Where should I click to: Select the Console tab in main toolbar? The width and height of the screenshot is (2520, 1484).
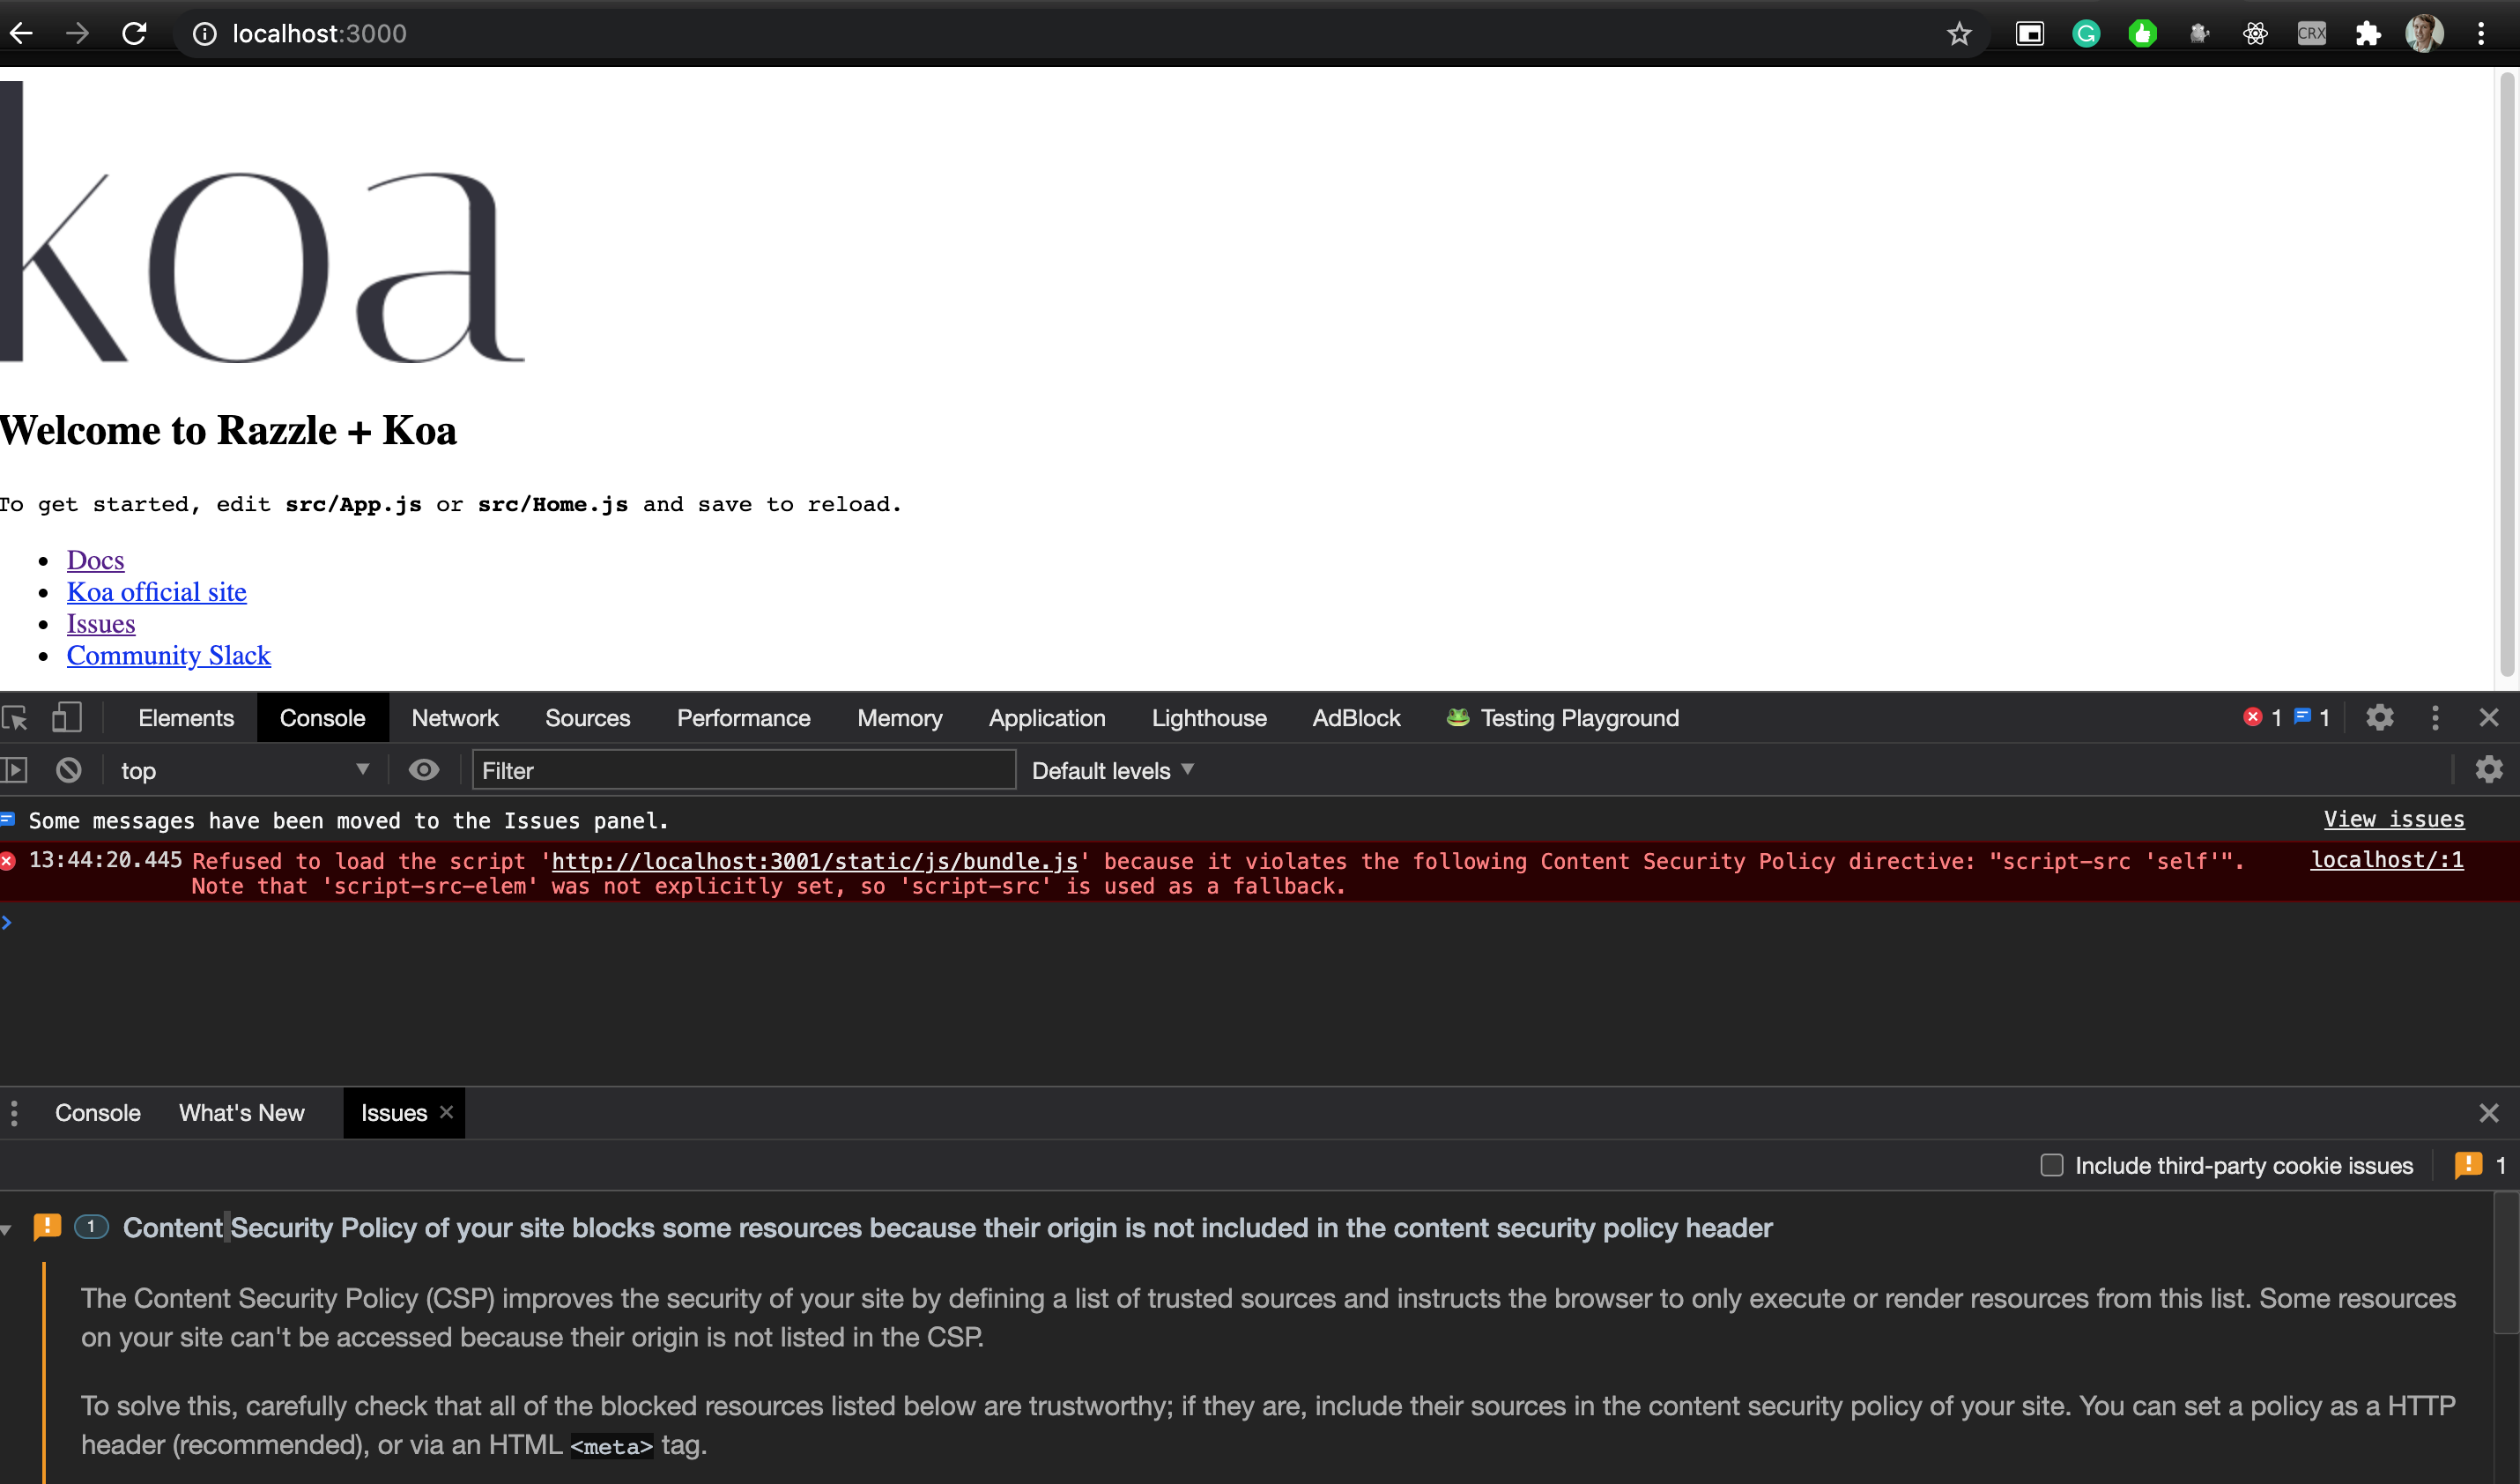coord(322,718)
